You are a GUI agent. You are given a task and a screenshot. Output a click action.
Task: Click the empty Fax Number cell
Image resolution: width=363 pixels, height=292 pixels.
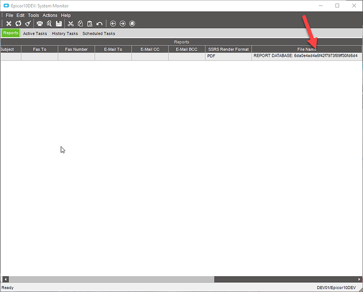click(x=76, y=56)
